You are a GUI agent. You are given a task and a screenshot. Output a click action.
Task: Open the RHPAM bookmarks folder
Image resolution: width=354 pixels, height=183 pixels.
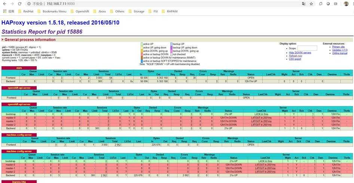pyautogui.click(x=170, y=11)
